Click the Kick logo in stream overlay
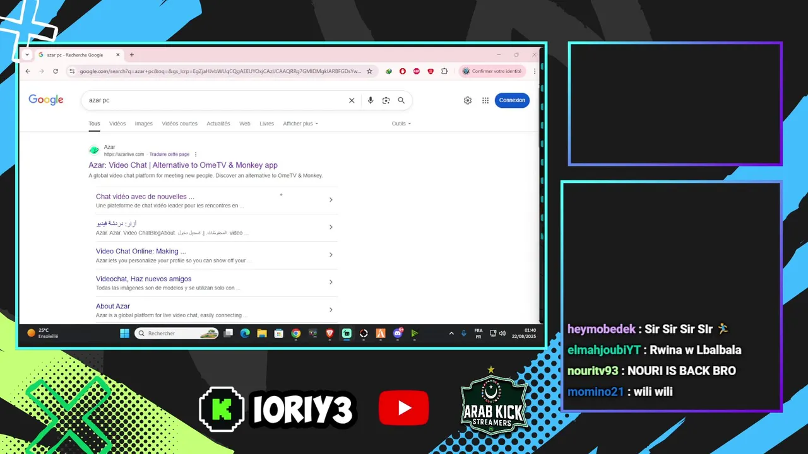Image resolution: width=808 pixels, height=454 pixels. (x=221, y=409)
